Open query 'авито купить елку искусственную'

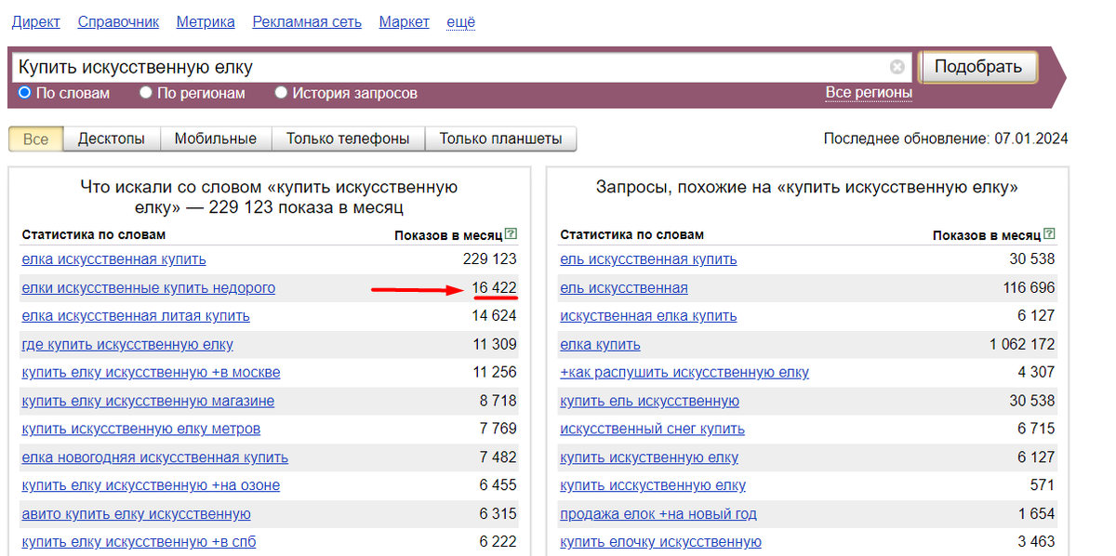136,514
